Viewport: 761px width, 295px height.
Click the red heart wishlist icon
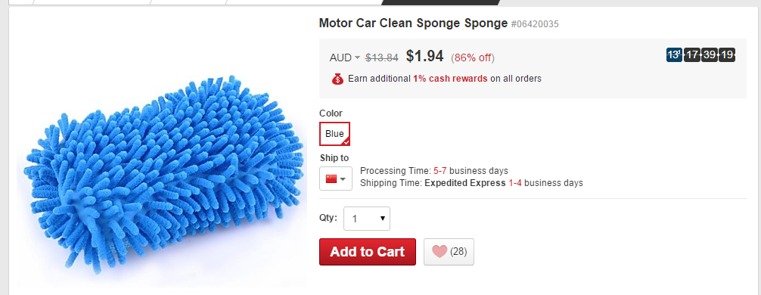pos(440,251)
